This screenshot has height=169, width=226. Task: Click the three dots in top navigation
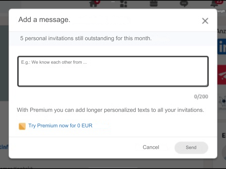[113, 2]
